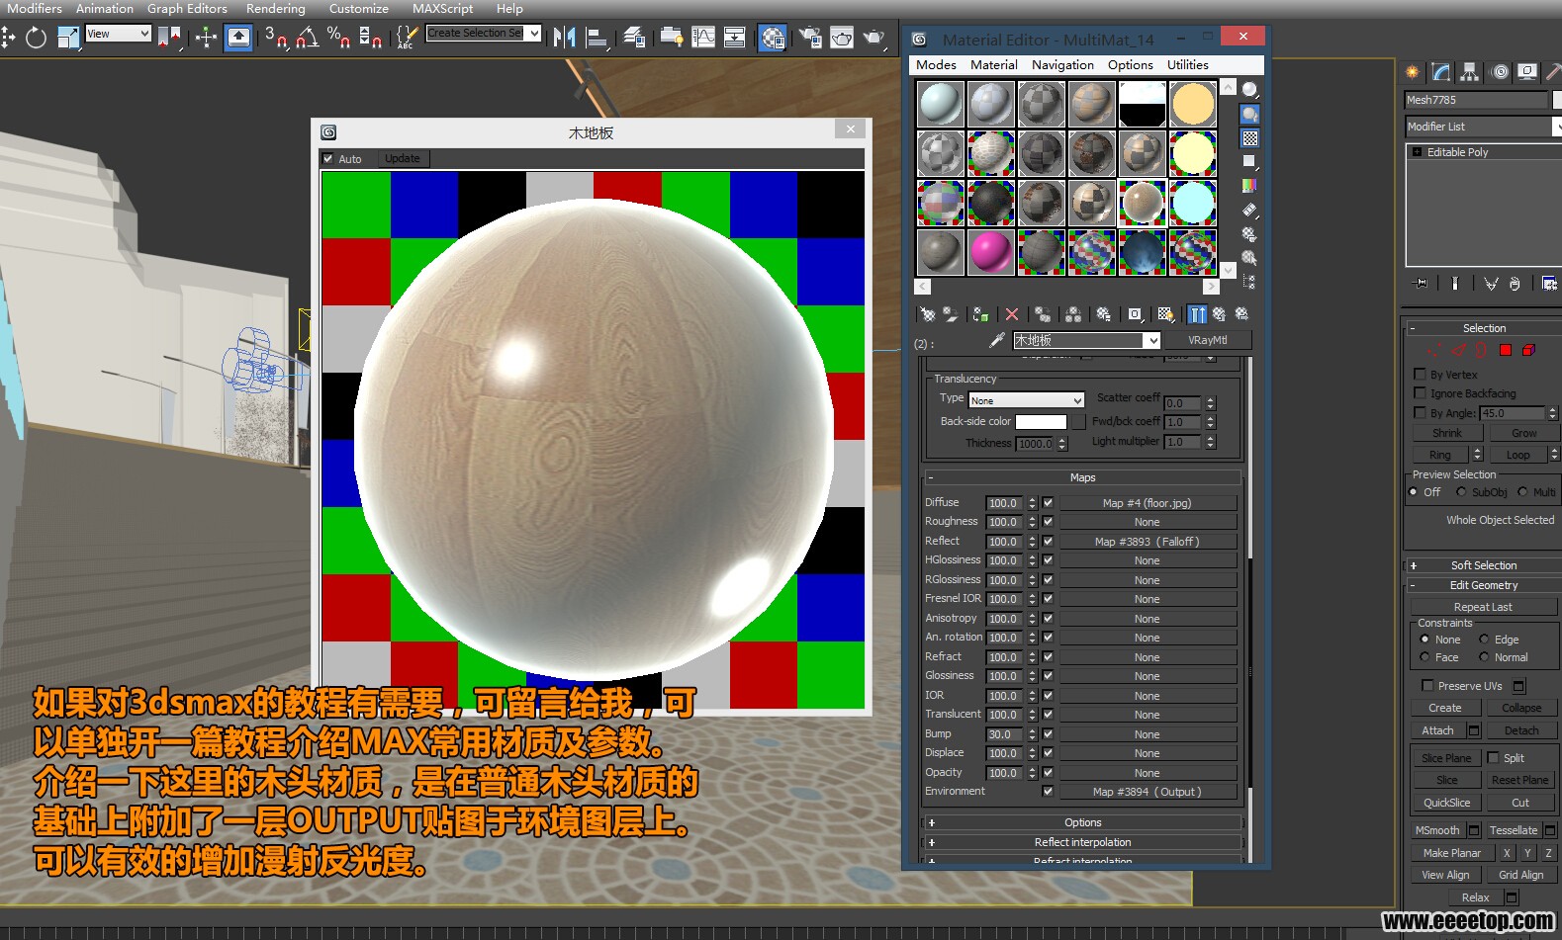The height and width of the screenshot is (940, 1562).
Task: Open Render Setup teapot icon
Action: pyautogui.click(x=810, y=38)
